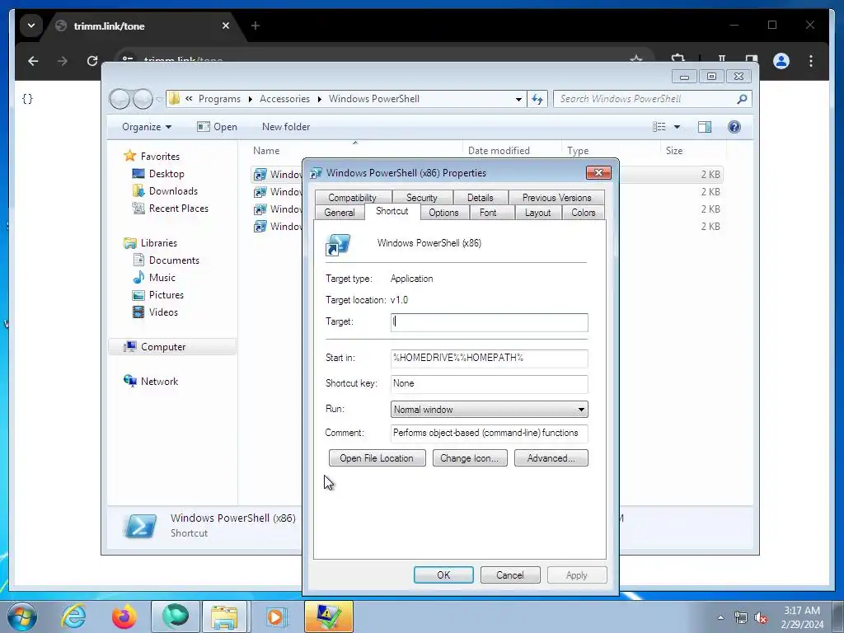Screen dimensions: 844x633
Task: Open the Videos library
Action: [163, 312]
